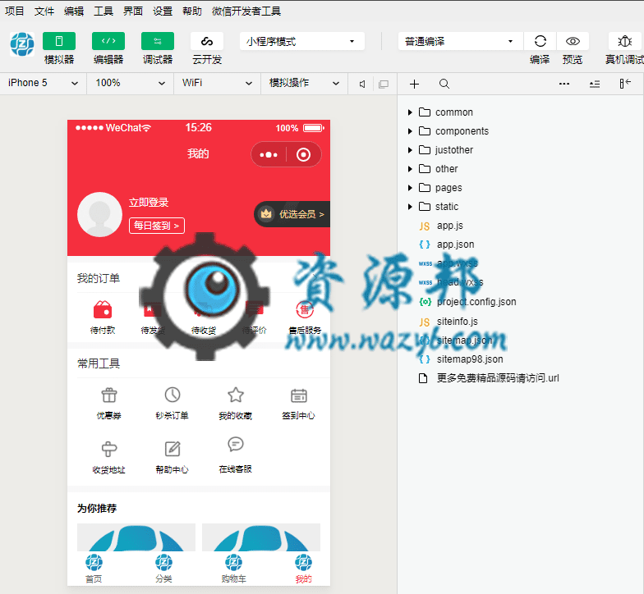Image resolution: width=644 pixels, height=594 pixels.
Task: Open the 界面 menu
Action: click(133, 11)
